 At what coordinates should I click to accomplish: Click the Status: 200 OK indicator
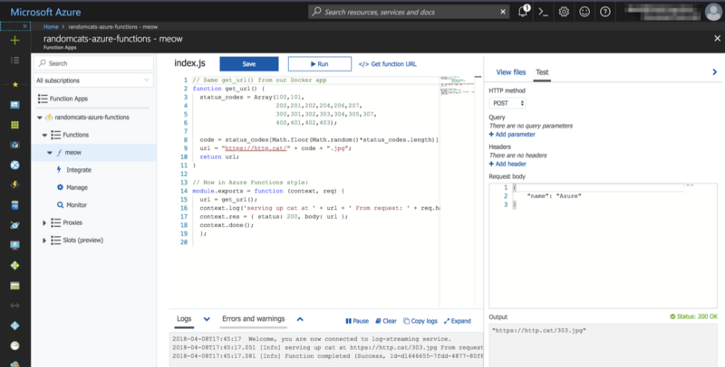pyautogui.click(x=693, y=316)
